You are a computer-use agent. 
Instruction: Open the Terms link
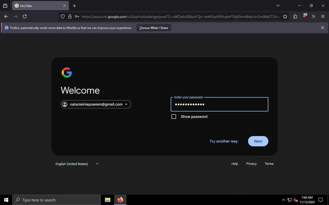point(269,164)
